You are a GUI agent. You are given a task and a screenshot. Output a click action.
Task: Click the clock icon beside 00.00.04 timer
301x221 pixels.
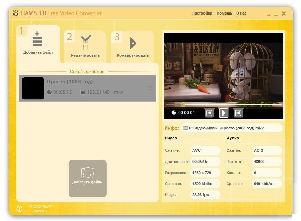click(x=174, y=113)
